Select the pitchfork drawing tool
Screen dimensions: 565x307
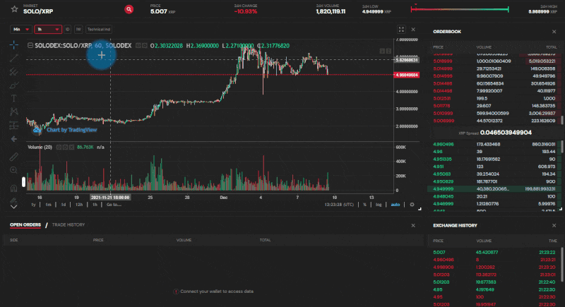coord(13,71)
